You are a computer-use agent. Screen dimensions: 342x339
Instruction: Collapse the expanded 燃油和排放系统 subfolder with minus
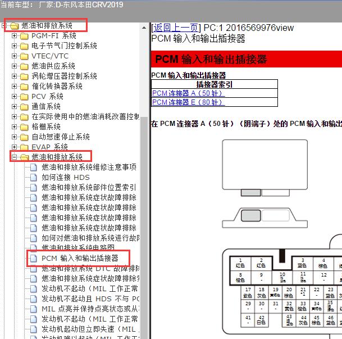pyautogui.click(x=14, y=157)
